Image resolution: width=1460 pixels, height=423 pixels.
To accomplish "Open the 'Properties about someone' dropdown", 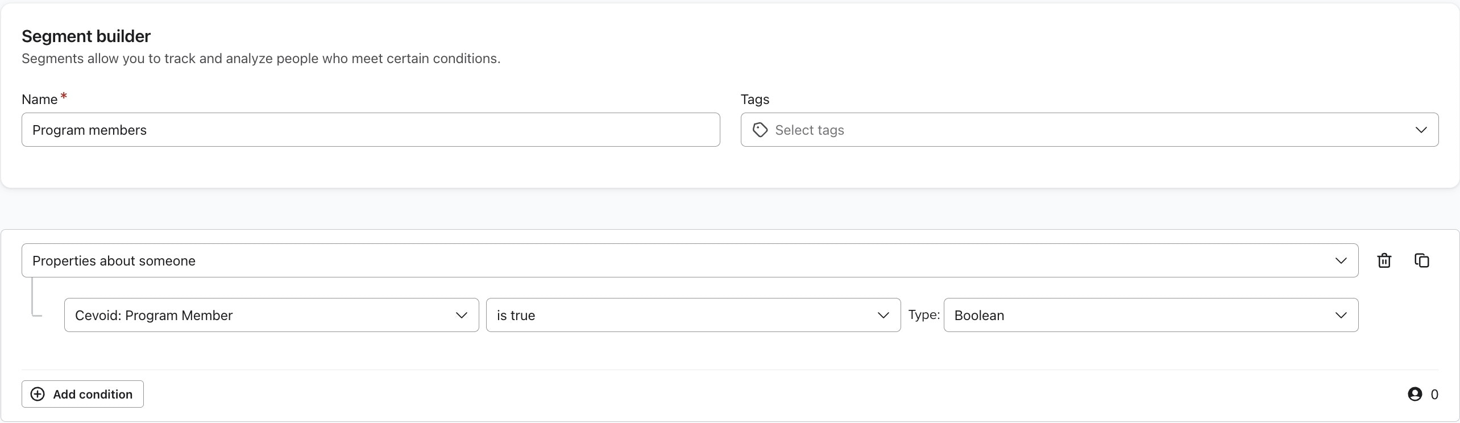I will (x=682, y=260).
